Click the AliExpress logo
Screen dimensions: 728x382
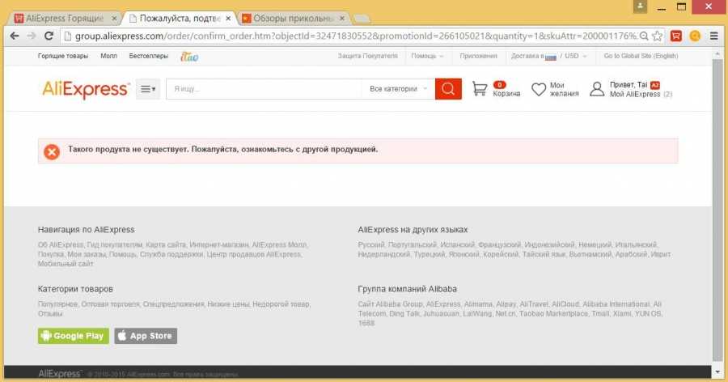85,89
